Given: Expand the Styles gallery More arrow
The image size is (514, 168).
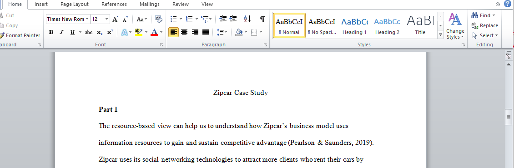Looking at the screenshot, I should (441, 35).
